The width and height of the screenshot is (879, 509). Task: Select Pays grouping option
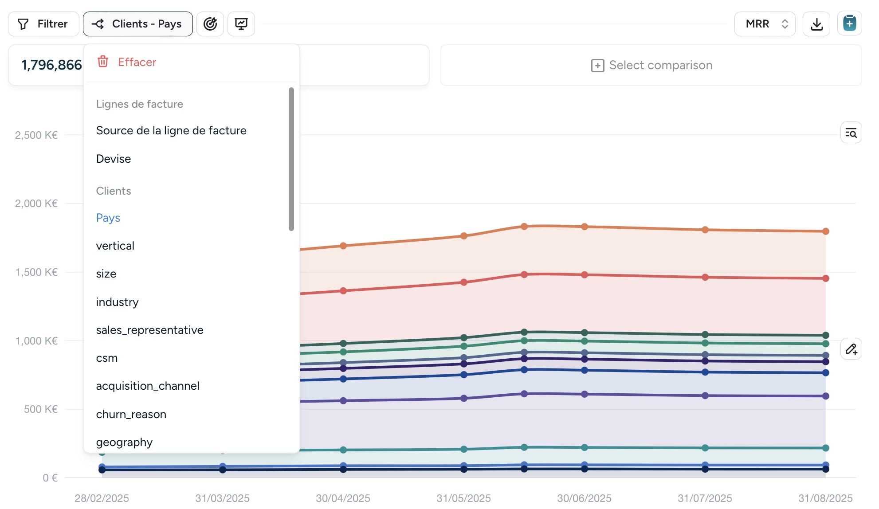pyautogui.click(x=108, y=218)
